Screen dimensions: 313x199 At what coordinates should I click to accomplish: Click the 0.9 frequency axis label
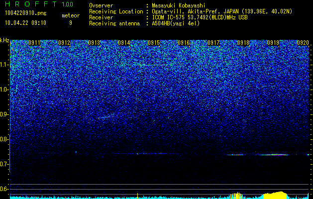[x=4, y=114]
